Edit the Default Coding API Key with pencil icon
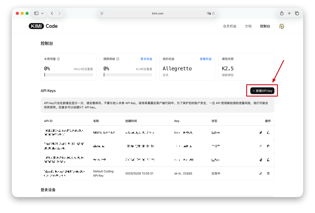The width and height of the screenshot is (315, 213). (260, 173)
